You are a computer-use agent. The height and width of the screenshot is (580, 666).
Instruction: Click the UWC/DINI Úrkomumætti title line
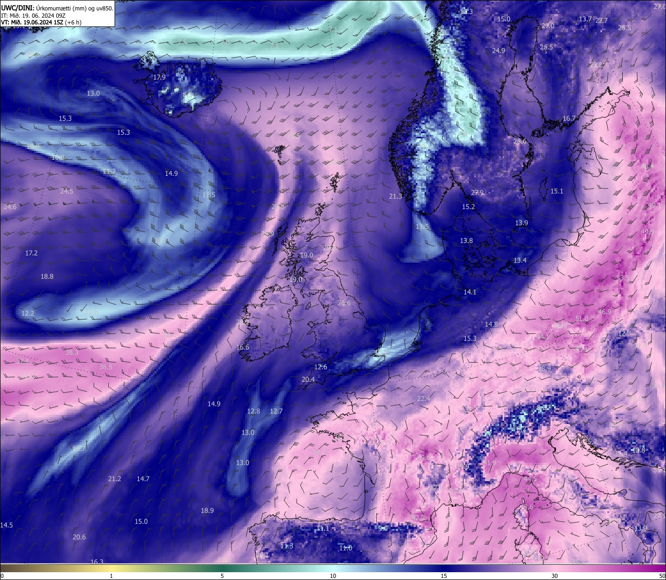click(57, 8)
